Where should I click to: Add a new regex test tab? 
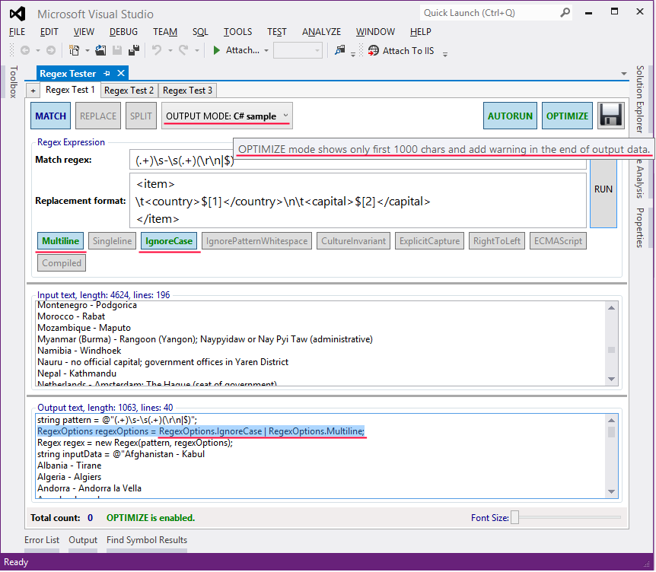(x=33, y=91)
